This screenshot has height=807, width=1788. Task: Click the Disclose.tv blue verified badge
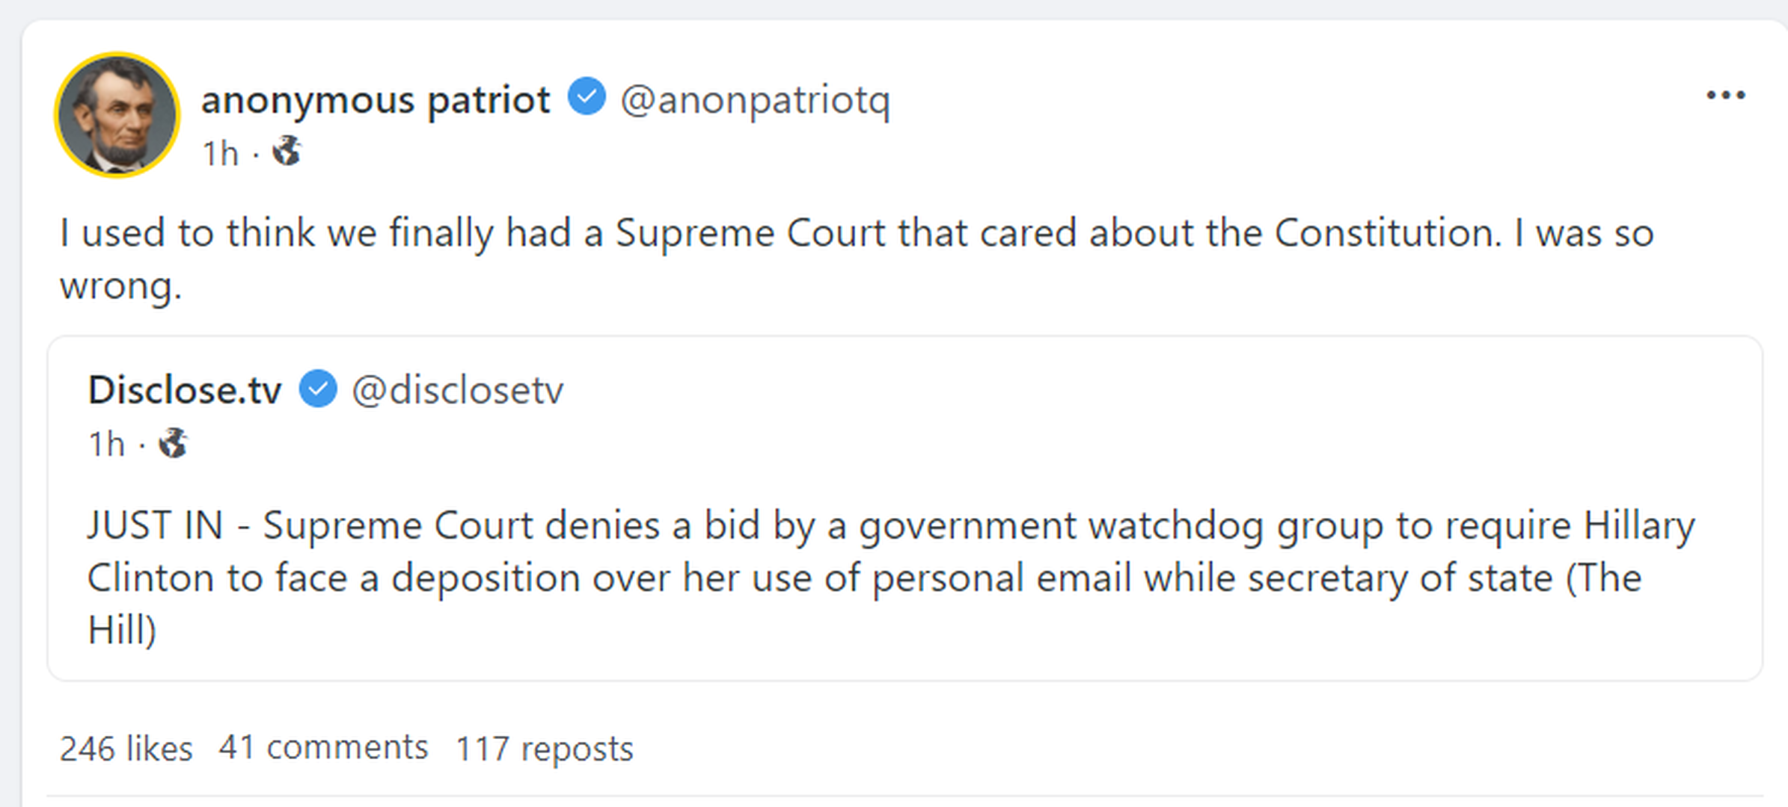click(318, 389)
